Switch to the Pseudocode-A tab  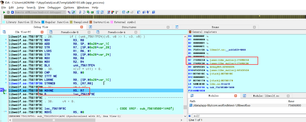(117, 32)
